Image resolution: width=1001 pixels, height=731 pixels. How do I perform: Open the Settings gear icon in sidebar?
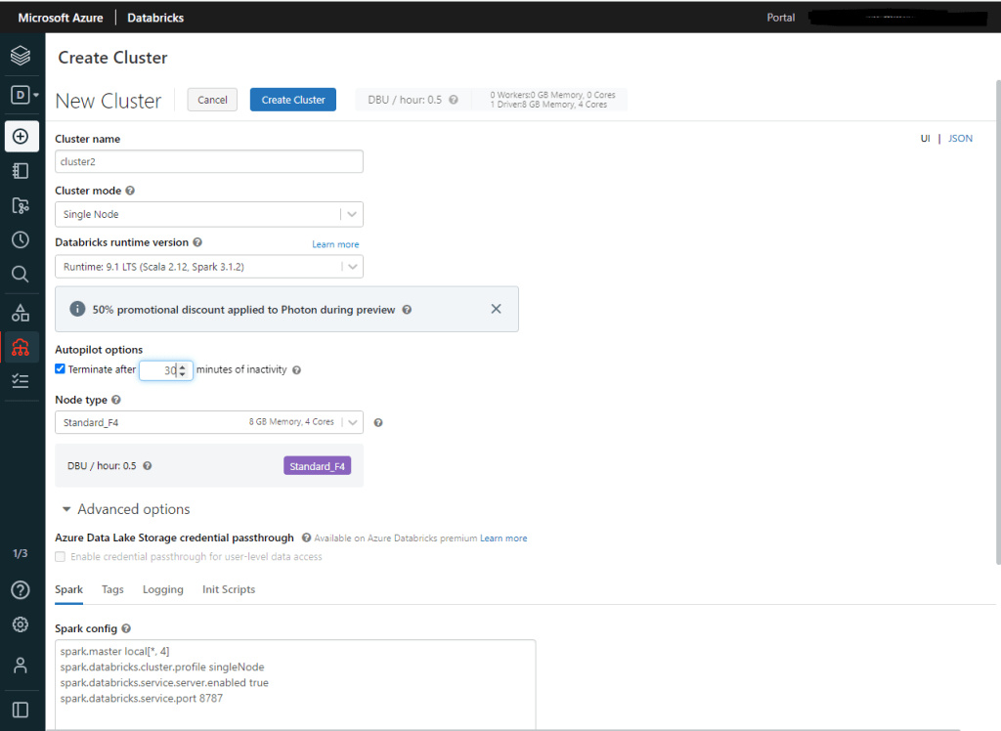tap(21, 624)
